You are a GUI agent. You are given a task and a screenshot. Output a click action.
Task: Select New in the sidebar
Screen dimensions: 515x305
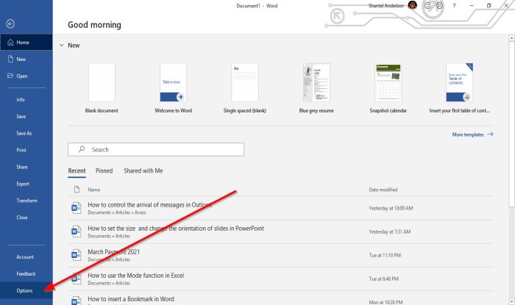(x=26, y=59)
